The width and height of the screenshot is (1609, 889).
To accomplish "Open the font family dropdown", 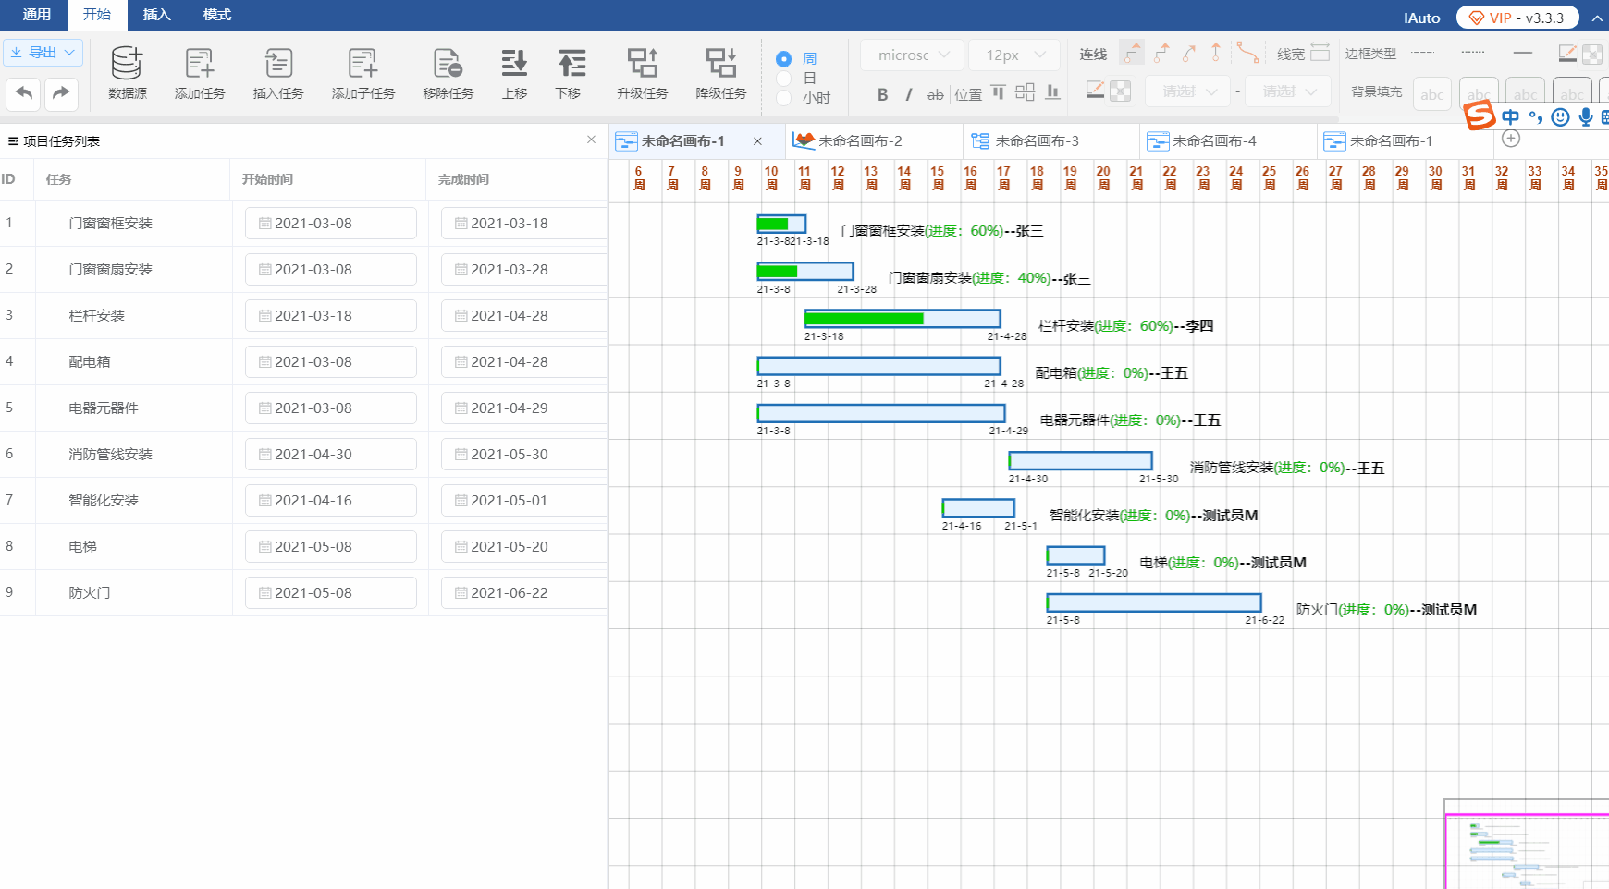I will coord(912,55).
